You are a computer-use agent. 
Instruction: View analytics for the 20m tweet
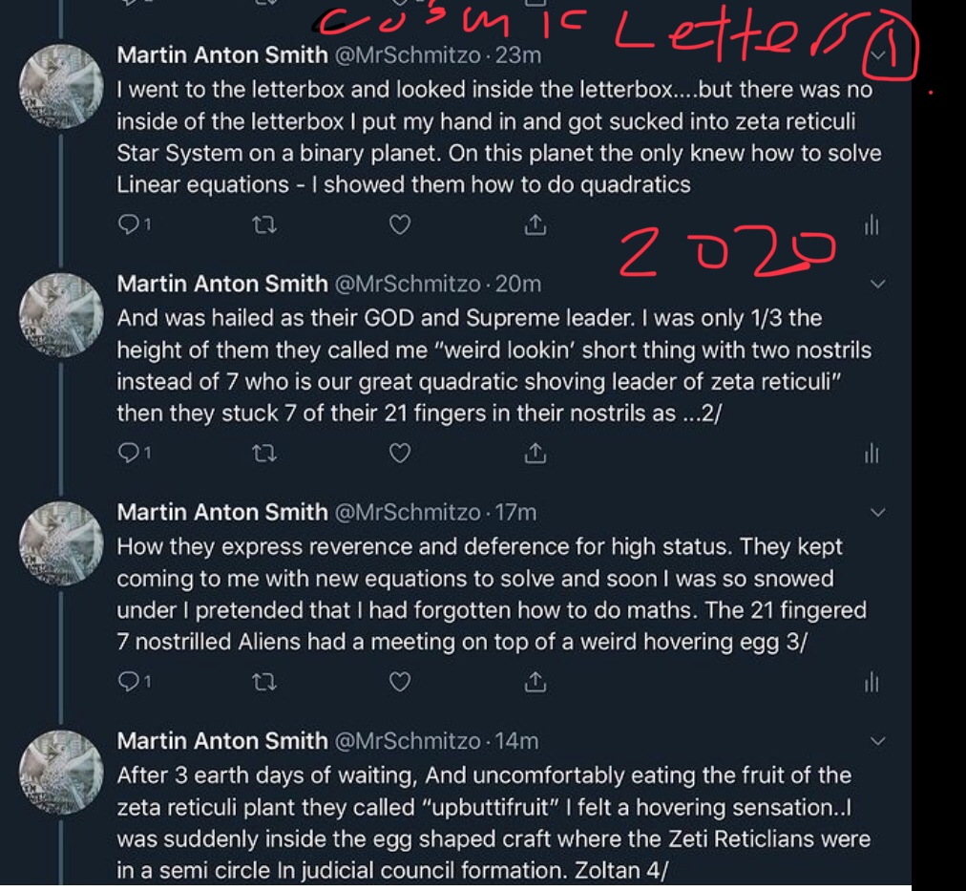(x=871, y=454)
